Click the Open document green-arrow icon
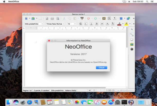This screenshot has width=157, height=106. click(x=33, y=18)
